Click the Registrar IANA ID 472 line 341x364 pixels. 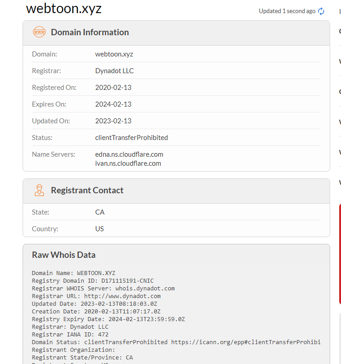(x=70, y=334)
